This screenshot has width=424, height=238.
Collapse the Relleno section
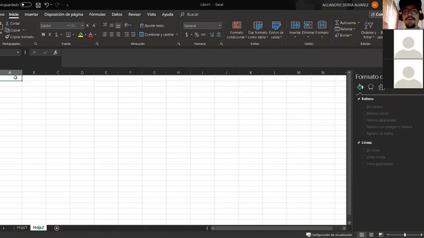(358, 99)
